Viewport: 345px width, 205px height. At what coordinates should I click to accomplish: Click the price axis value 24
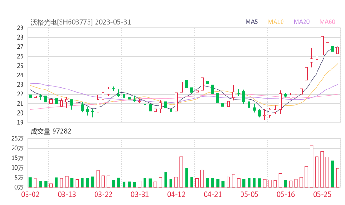click(20, 75)
